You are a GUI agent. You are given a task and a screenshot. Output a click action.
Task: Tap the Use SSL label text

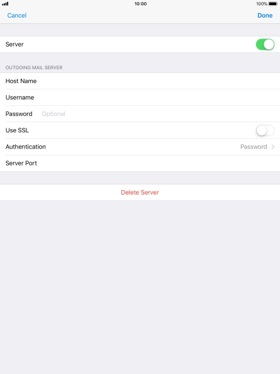pos(17,130)
